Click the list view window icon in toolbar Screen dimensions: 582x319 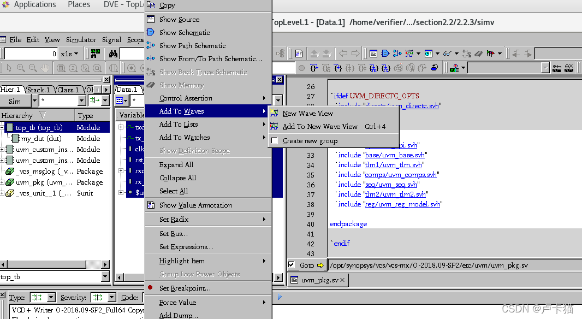pos(429,54)
